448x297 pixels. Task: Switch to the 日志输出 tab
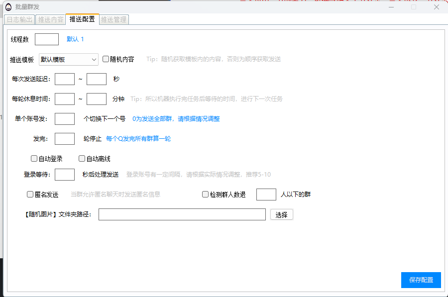19,19
